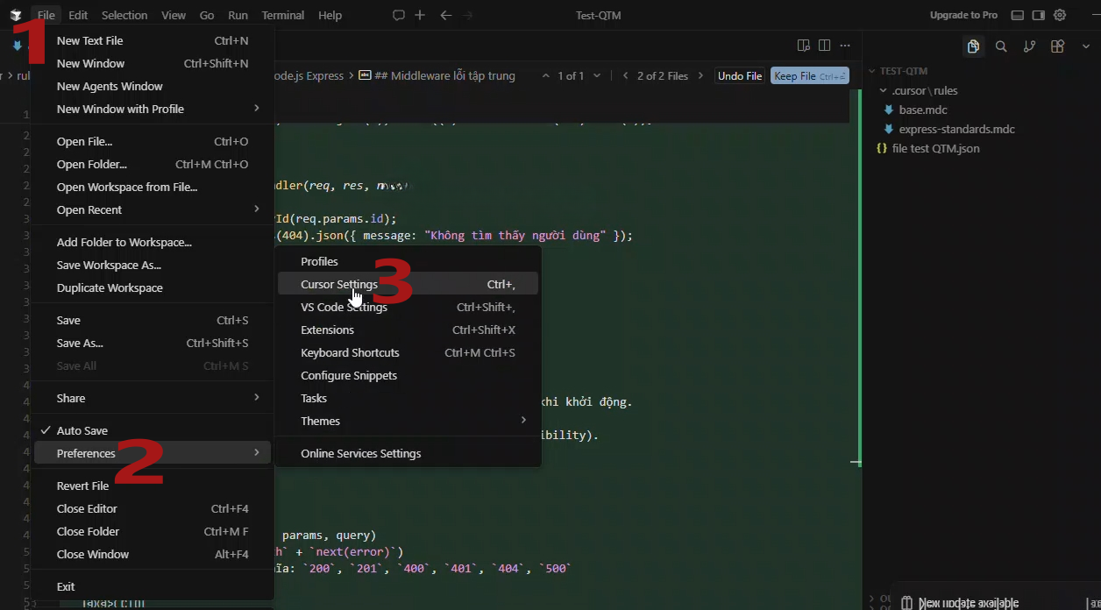Choose Configure Snippets entry
This screenshot has height=610, width=1101.
(x=408, y=375)
